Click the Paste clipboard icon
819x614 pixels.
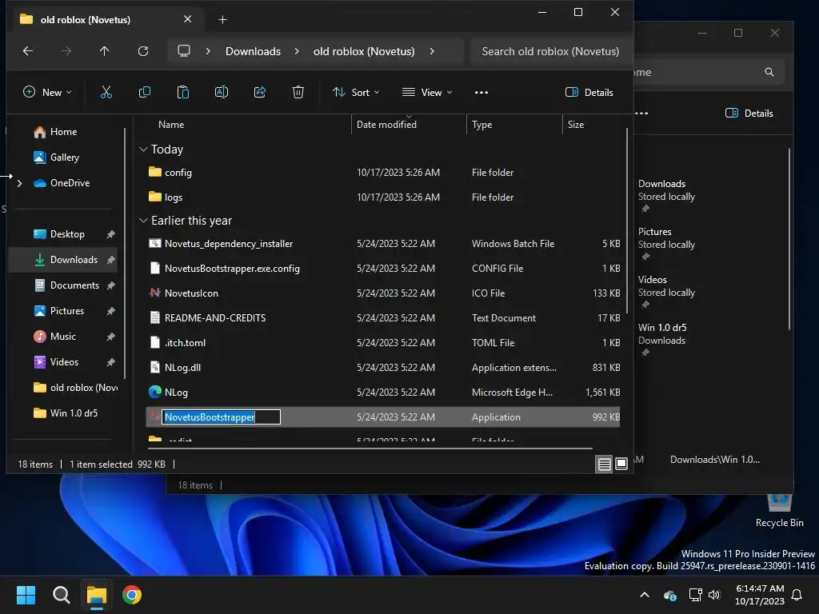point(183,93)
